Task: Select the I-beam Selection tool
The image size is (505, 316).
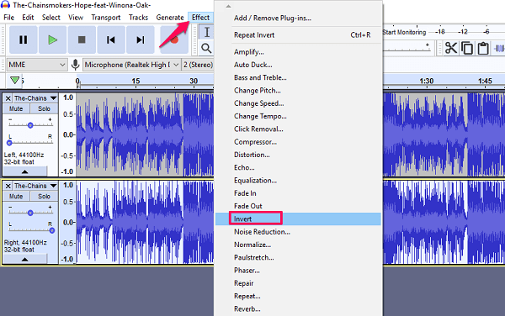Action: click(206, 32)
